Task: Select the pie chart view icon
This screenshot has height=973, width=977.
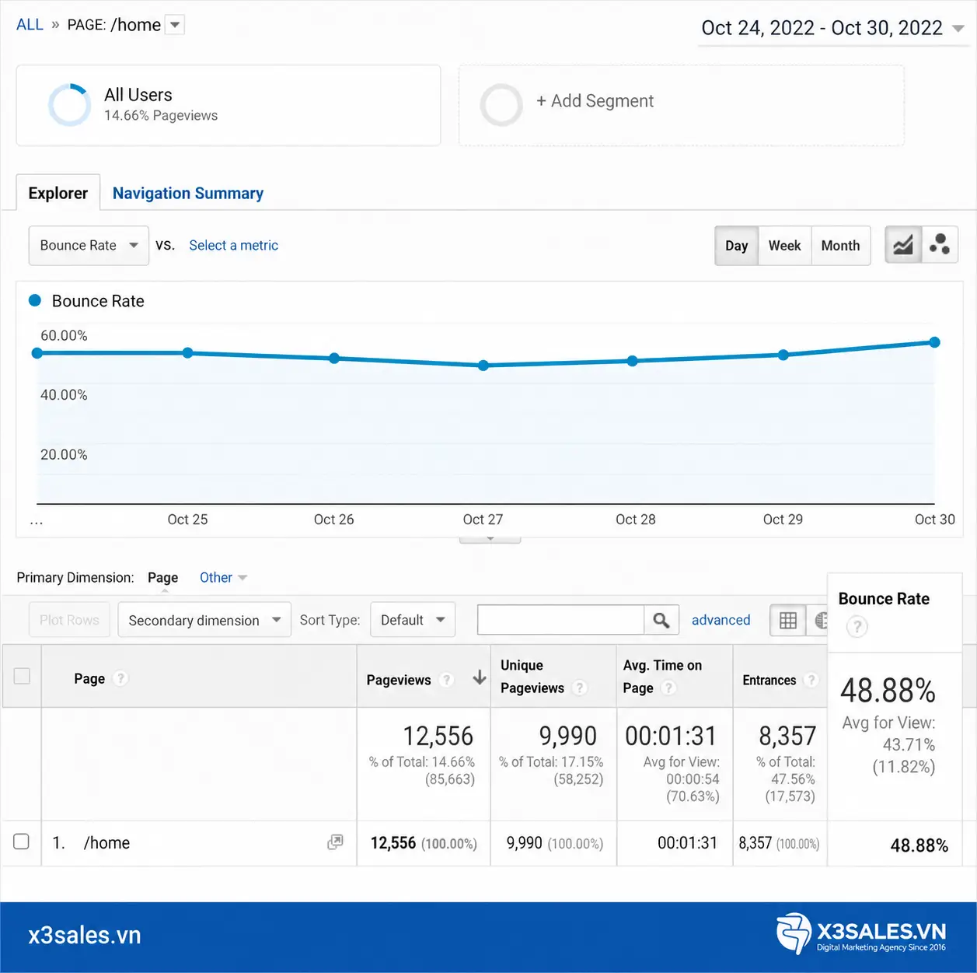Action: (819, 620)
